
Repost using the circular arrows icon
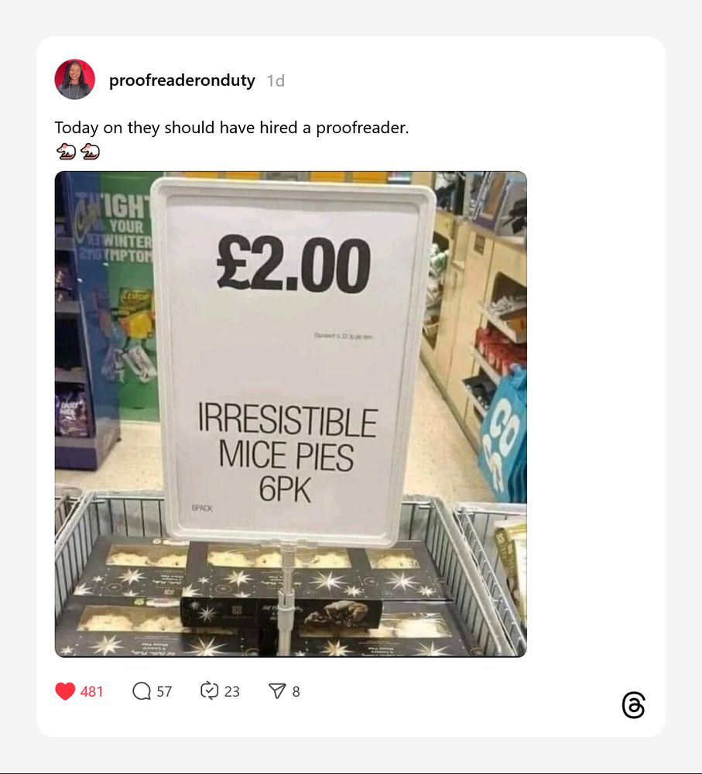click(209, 690)
